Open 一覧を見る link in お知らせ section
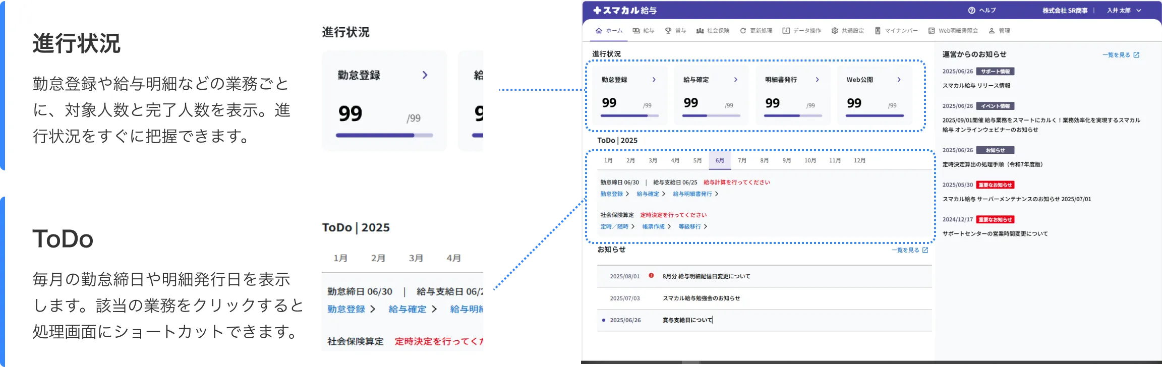This screenshot has width=1162, height=367. point(905,250)
